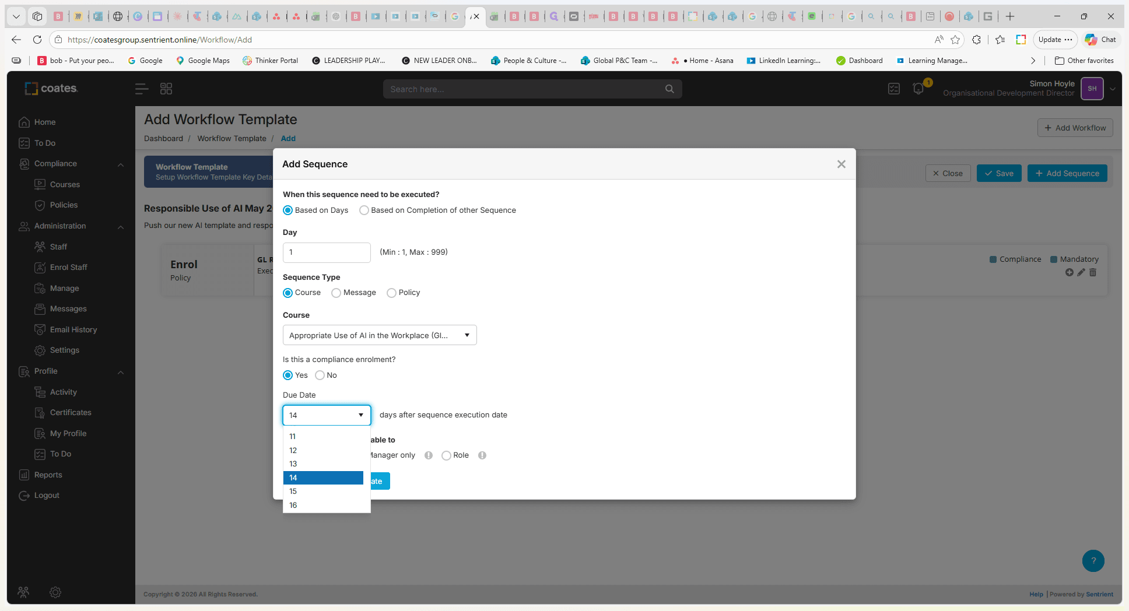1129x611 pixels.
Task: Click the delete trash icon on Enrol sequence
Action: pyautogui.click(x=1093, y=272)
